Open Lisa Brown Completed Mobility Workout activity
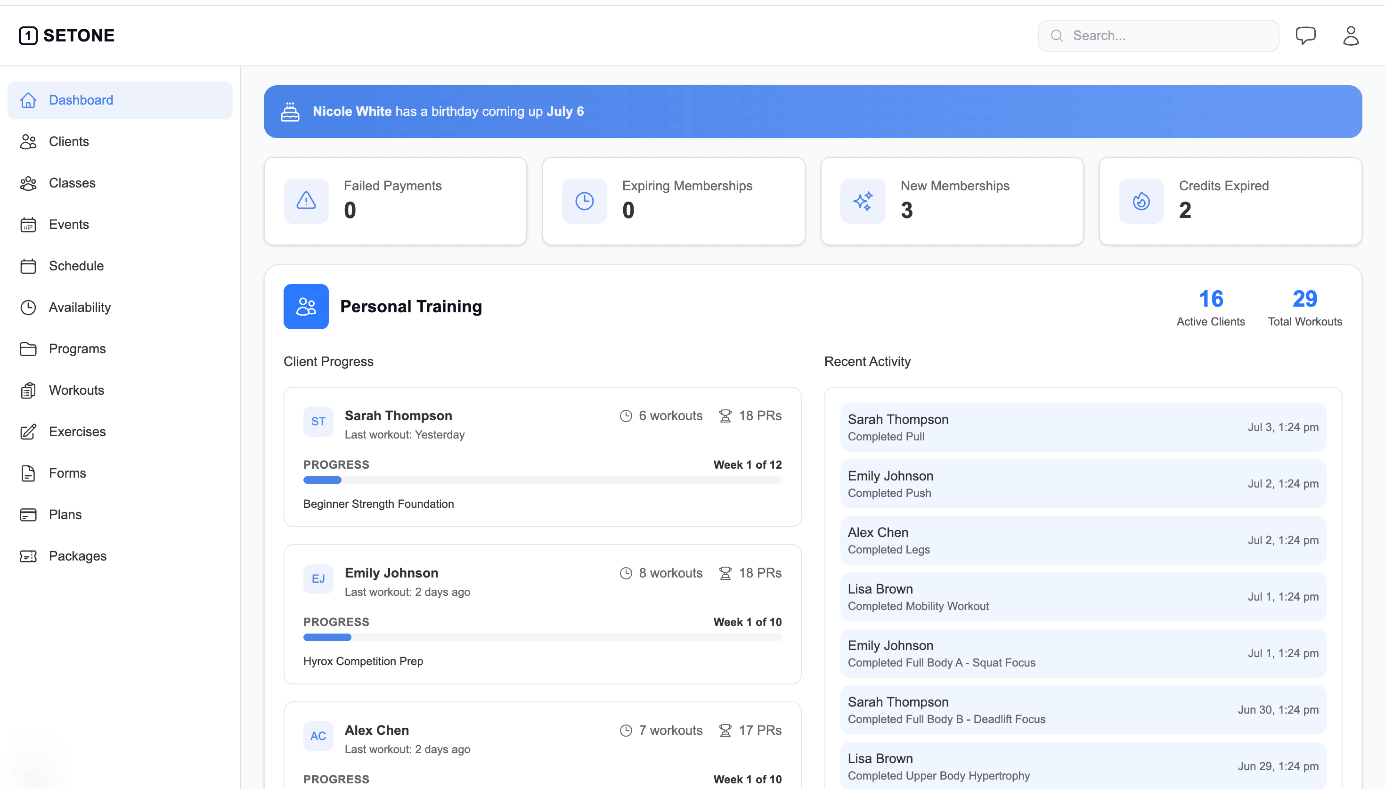This screenshot has width=1385, height=789. [1083, 597]
